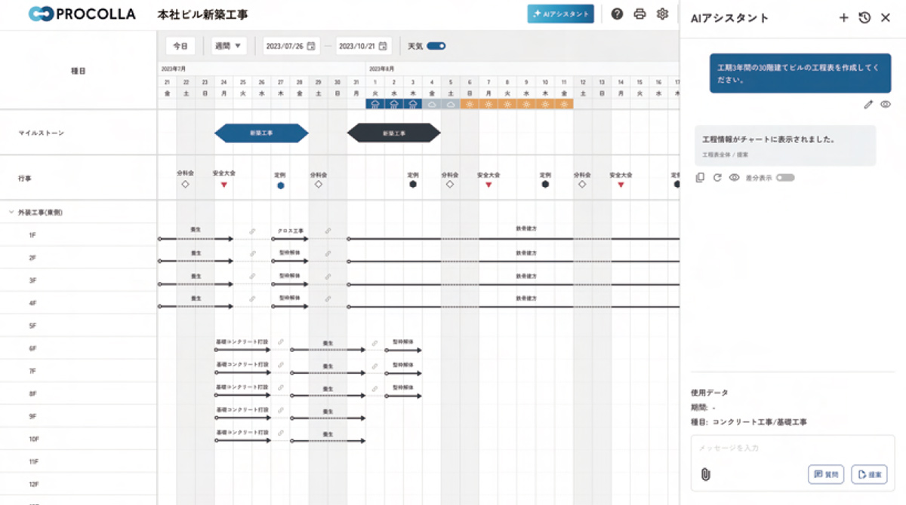Click the 質問 button in the chat box

pos(826,473)
